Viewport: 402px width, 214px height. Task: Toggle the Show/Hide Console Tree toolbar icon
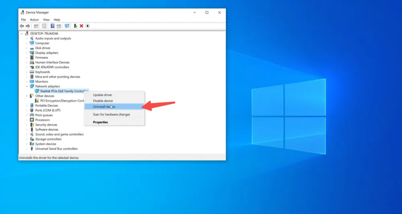(x=36, y=26)
